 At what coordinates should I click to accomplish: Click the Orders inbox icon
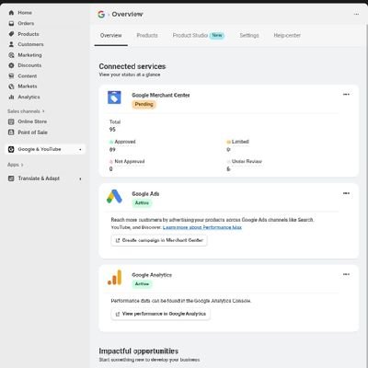pyautogui.click(x=11, y=23)
